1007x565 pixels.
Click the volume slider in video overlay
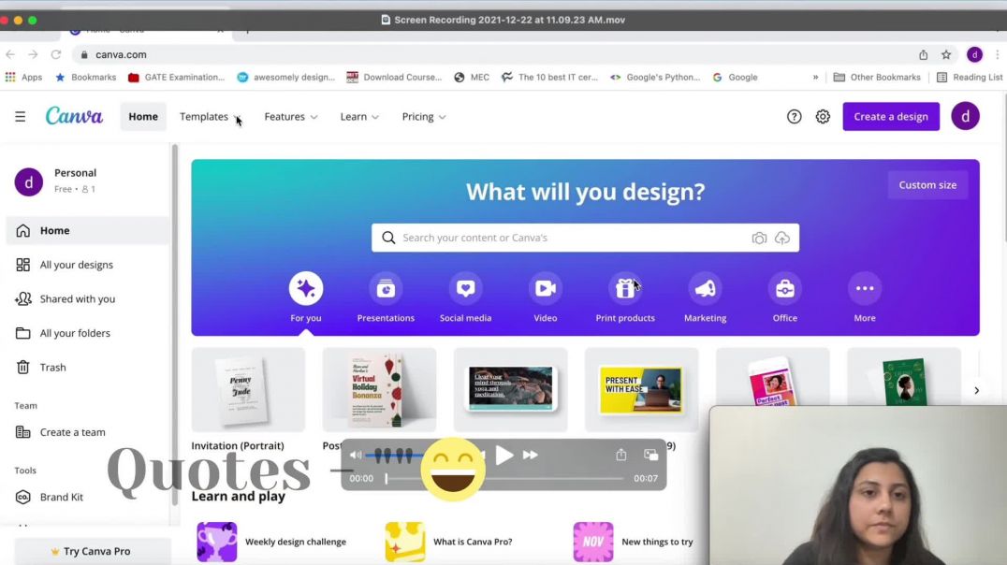pyautogui.click(x=394, y=456)
